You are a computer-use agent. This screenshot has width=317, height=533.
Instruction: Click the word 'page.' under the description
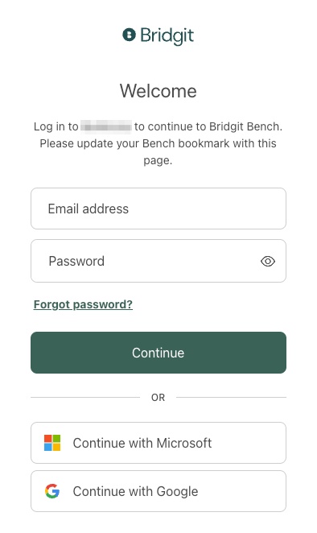click(x=158, y=160)
